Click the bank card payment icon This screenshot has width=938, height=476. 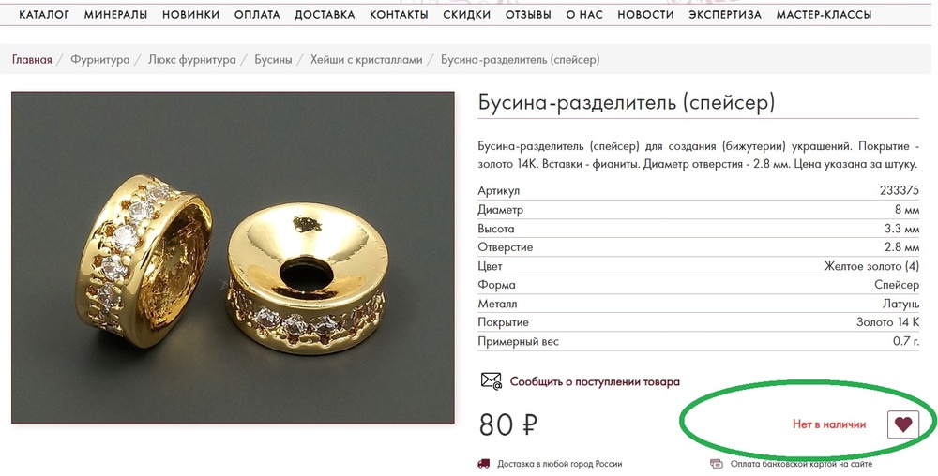[x=716, y=464]
